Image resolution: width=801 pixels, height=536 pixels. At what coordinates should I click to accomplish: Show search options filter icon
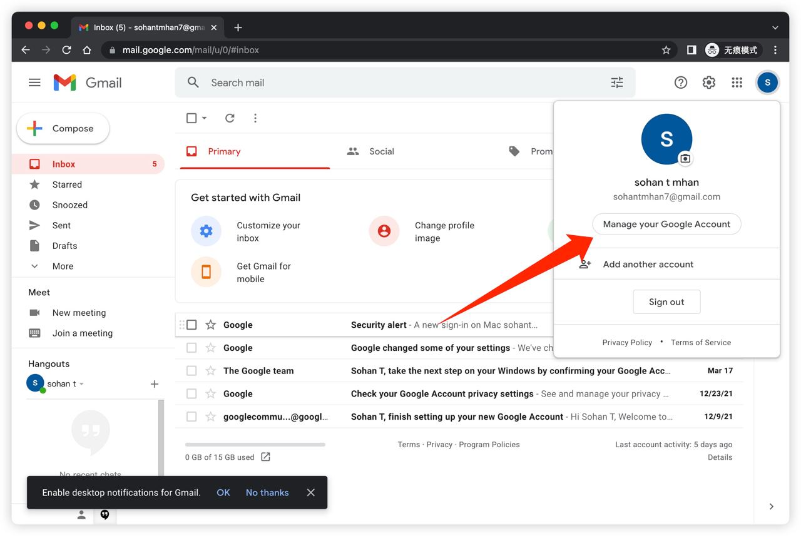point(617,83)
